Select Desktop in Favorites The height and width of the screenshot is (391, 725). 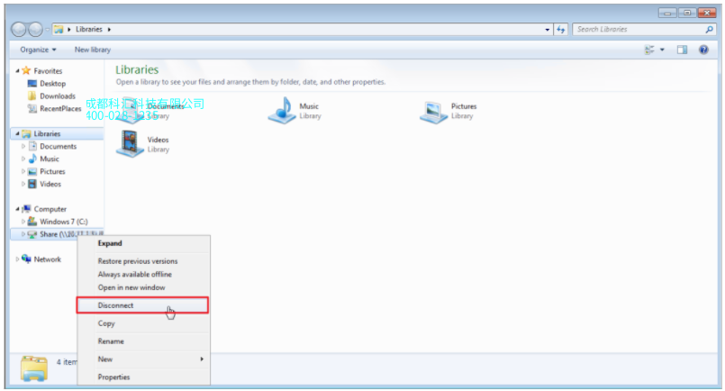point(53,83)
